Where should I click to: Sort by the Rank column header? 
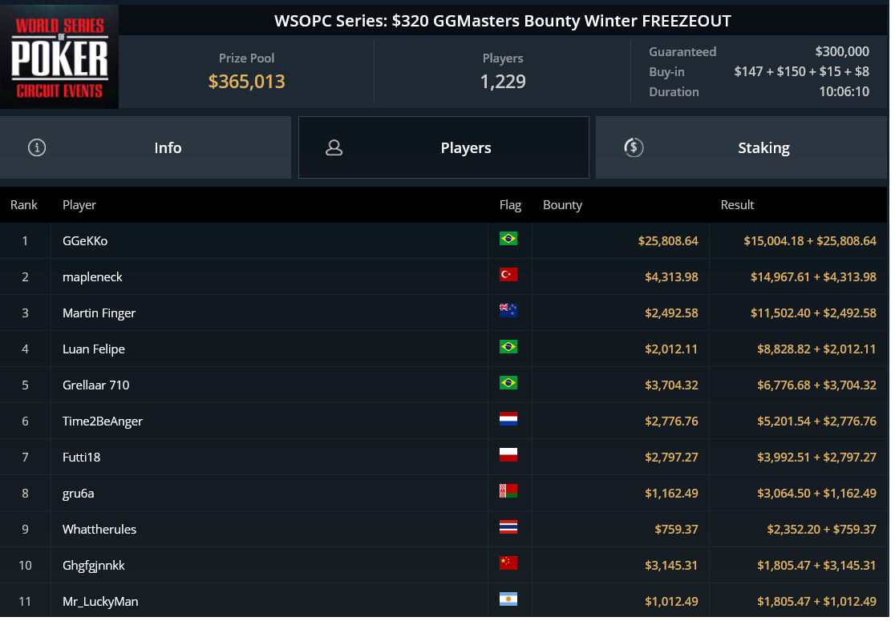[24, 204]
